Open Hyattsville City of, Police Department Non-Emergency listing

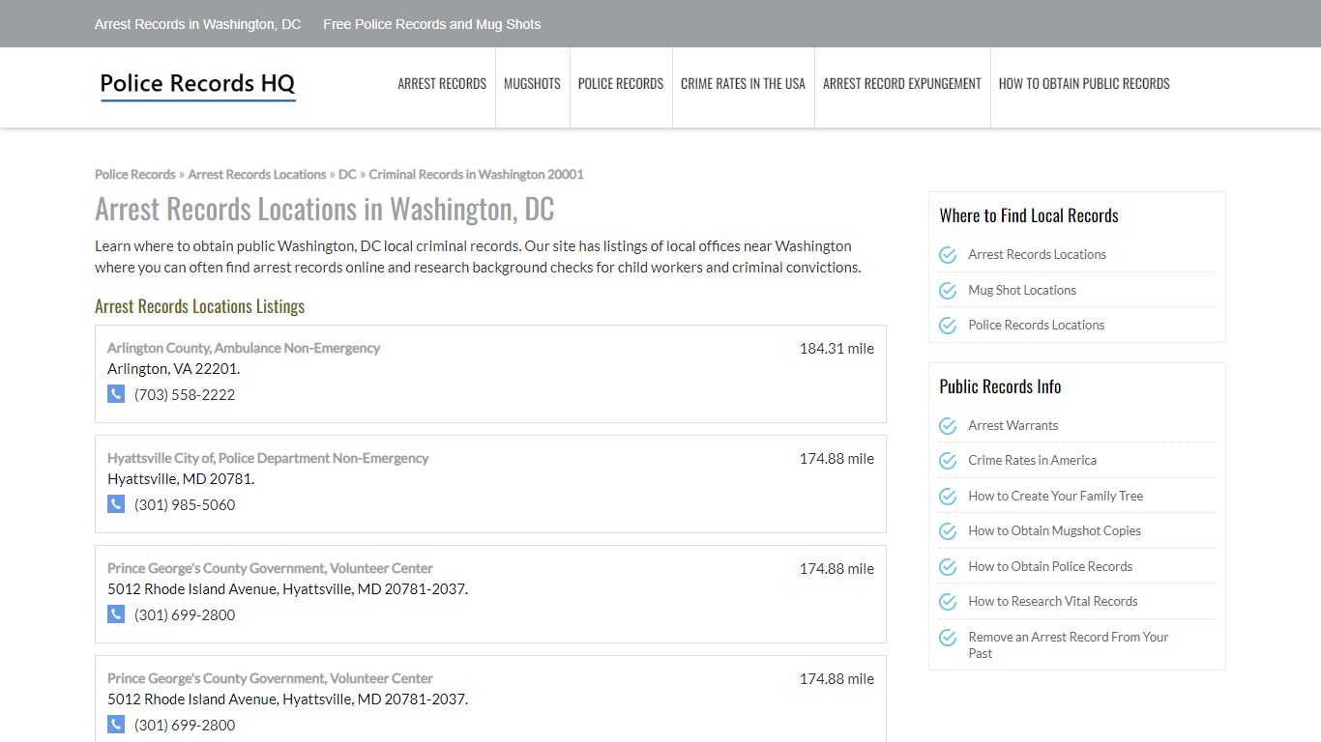268,458
